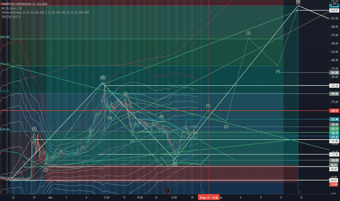Select the wave (5) label
This screenshot has width=340, height=201.
tap(126, 94)
